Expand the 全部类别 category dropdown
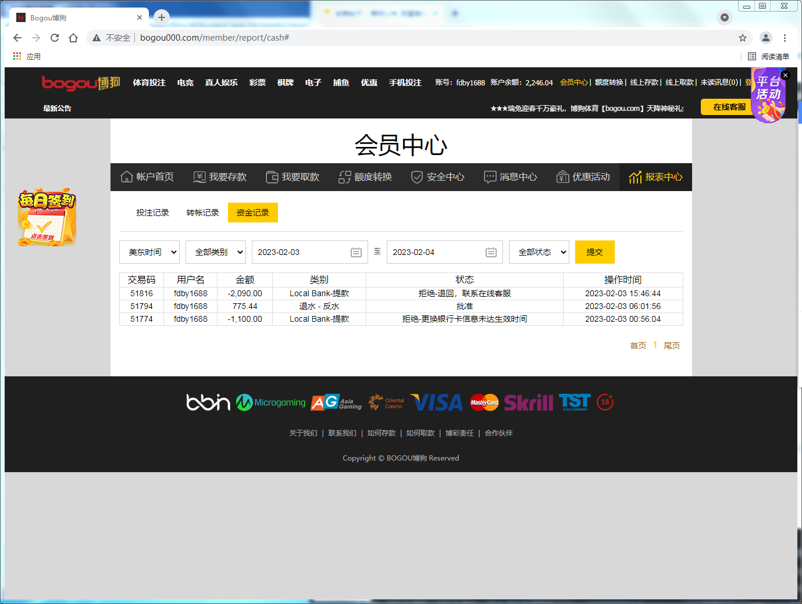The height and width of the screenshot is (604, 802). [216, 252]
